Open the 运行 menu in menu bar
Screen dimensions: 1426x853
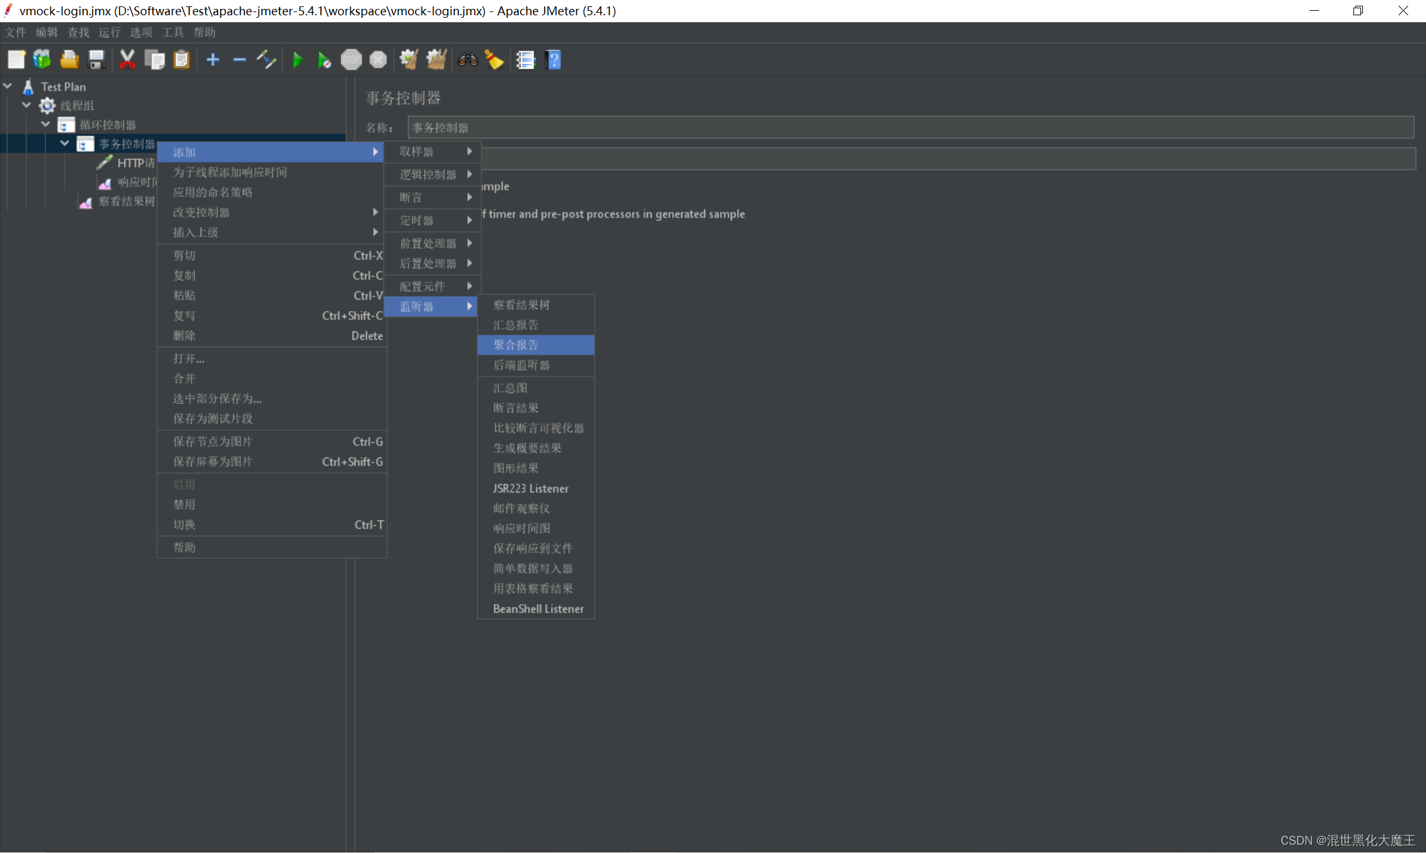tap(109, 32)
